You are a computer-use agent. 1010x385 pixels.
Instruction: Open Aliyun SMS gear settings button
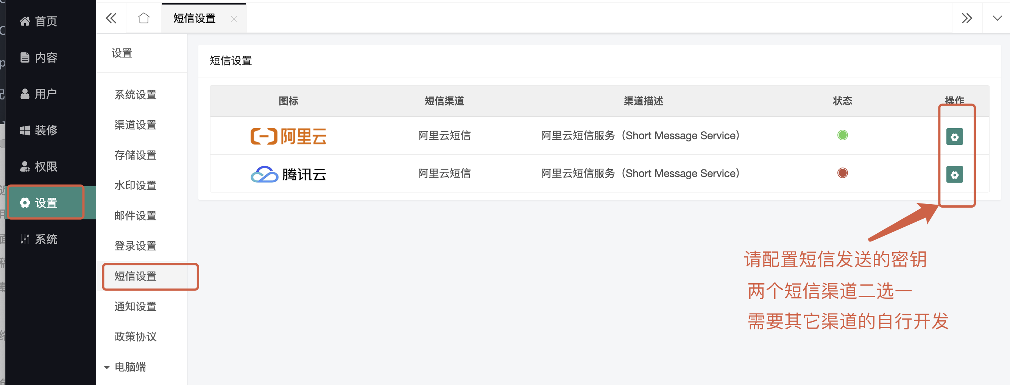tap(954, 137)
